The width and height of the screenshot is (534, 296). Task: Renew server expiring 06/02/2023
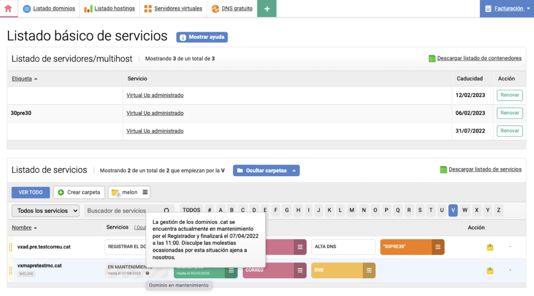[510, 113]
